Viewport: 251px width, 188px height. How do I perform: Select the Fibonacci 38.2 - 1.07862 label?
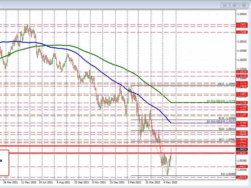tap(227, 139)
